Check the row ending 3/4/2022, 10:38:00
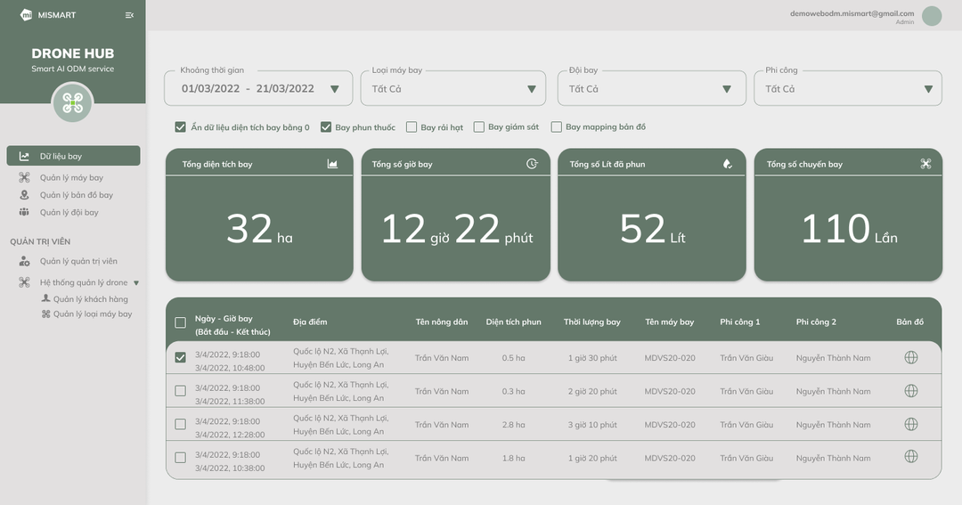 click(180, 458)
